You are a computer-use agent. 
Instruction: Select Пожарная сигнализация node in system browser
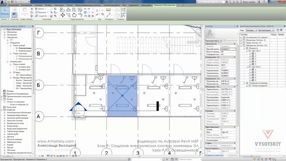point(258,83)
